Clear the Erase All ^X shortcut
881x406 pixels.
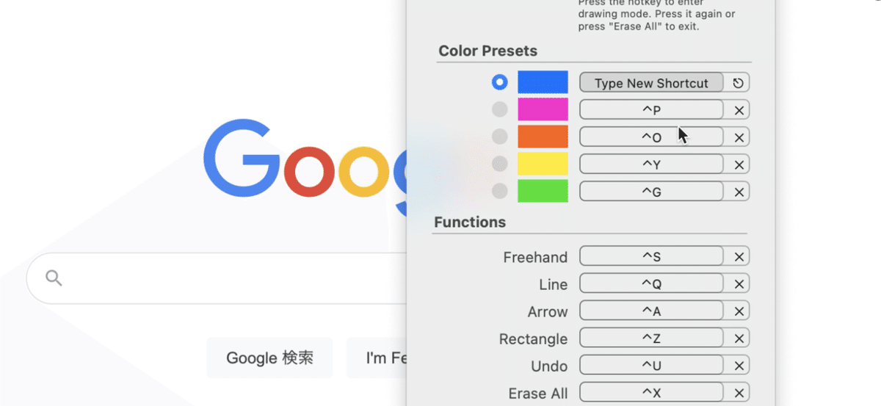[739, 392]
